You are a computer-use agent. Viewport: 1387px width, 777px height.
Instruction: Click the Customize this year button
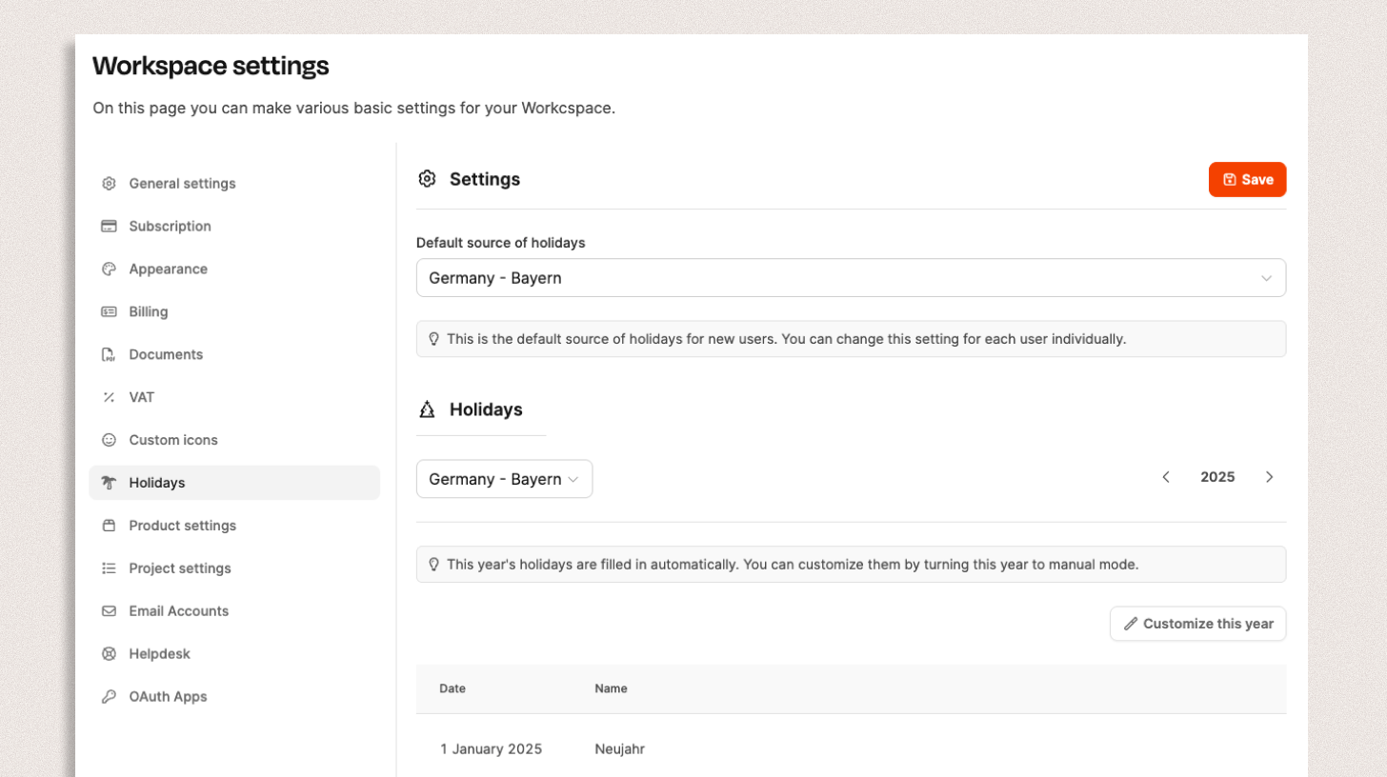(1197, 624)
